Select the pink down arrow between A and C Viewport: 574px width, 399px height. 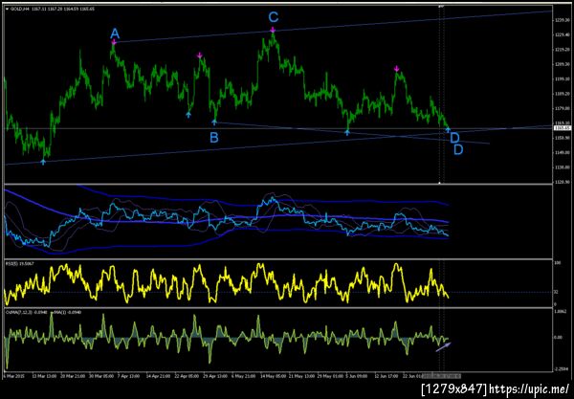(x=200, y=55)
